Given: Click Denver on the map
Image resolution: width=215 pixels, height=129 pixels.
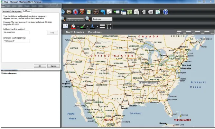Looking at the screenshot, I should pyautogui.click(x=102, y=71).
